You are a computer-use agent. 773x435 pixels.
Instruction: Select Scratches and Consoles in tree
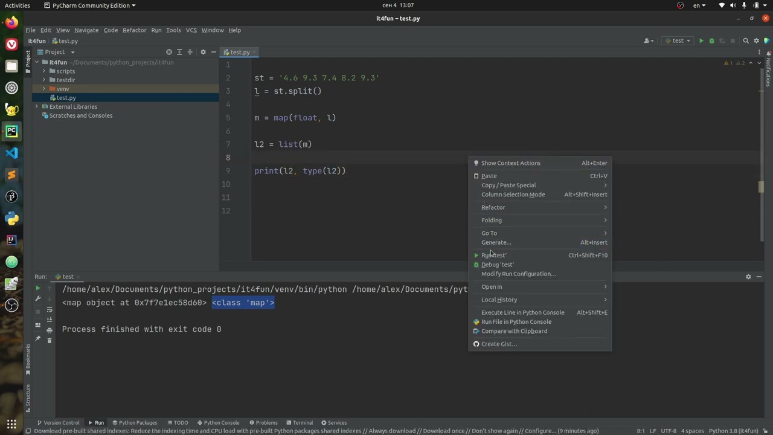[80, 115]
